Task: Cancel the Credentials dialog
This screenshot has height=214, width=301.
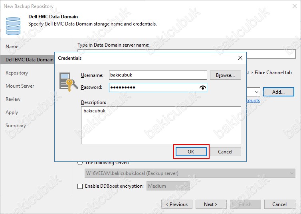Action: [226, 152]
